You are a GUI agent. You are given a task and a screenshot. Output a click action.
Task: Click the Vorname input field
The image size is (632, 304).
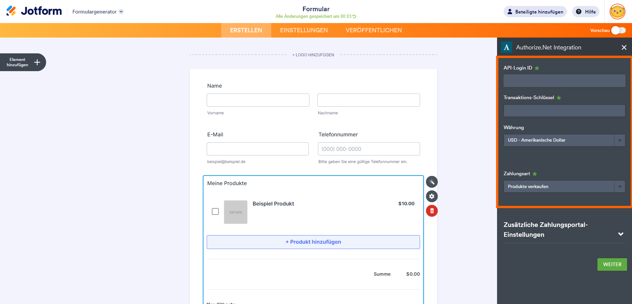(258, 100)
